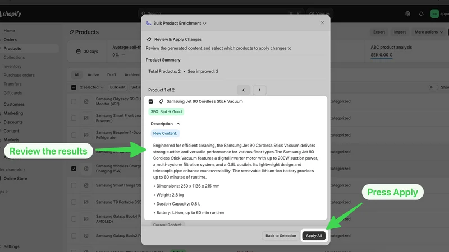The width and height of the screenshot is (449, 252).
Task: Open Marketing in sidebar
Action: [13, 113]
